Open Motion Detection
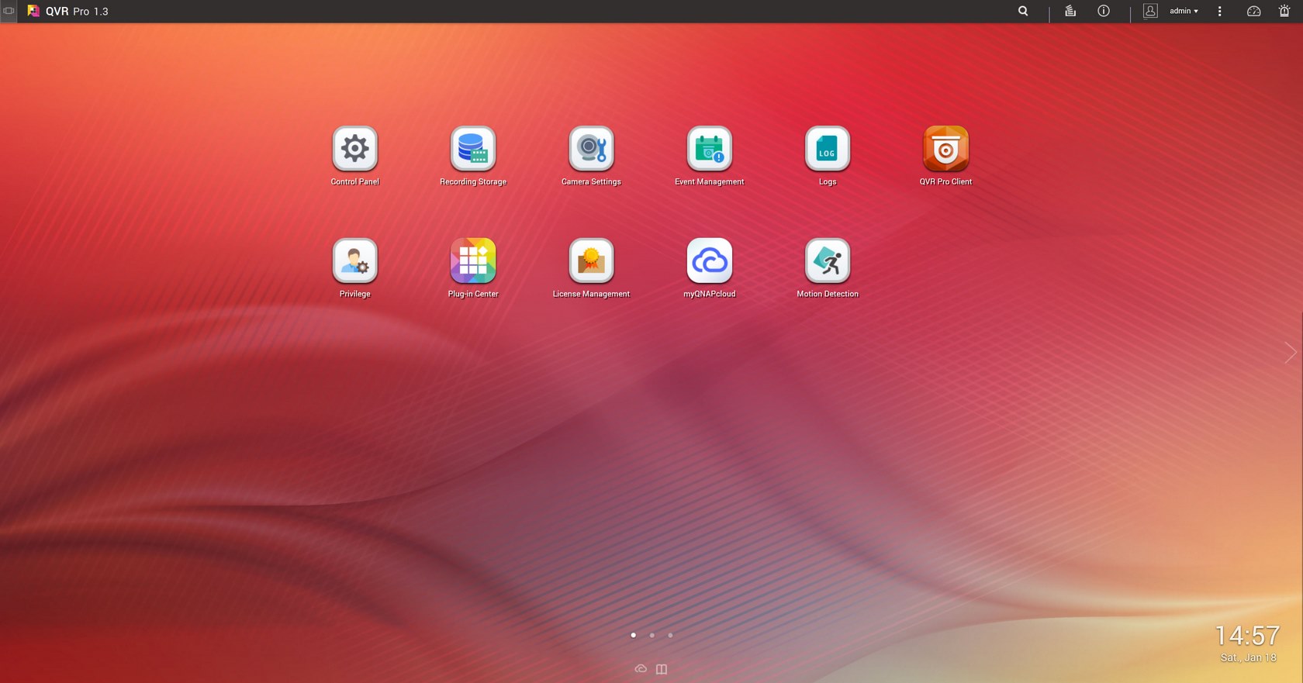The height and width of the screenshot is (683, 1303). coord(828,260)
